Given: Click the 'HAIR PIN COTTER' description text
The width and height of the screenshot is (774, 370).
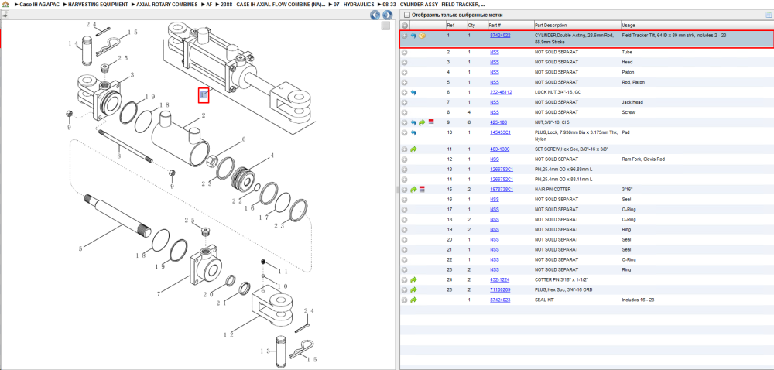Looking at the screenshot, I should point(553,190).
